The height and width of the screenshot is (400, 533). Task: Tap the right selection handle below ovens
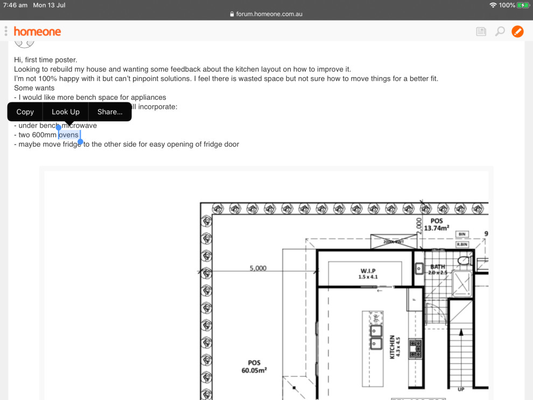click(x=80, y=141)
